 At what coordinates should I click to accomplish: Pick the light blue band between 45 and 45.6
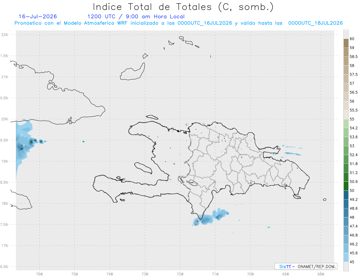(346, 257)
